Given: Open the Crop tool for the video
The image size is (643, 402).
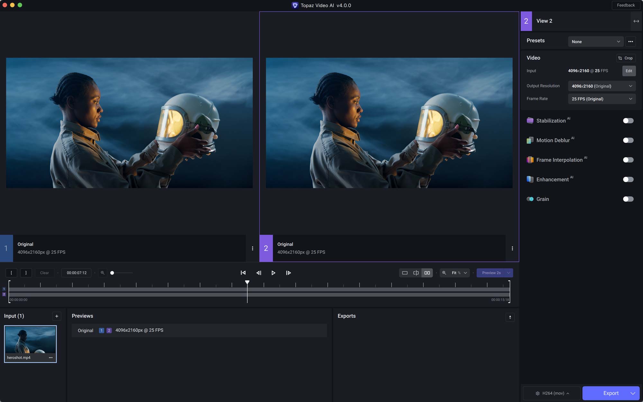Looking at the screenshot, I should pyautogui.click(x=626, y=58).
